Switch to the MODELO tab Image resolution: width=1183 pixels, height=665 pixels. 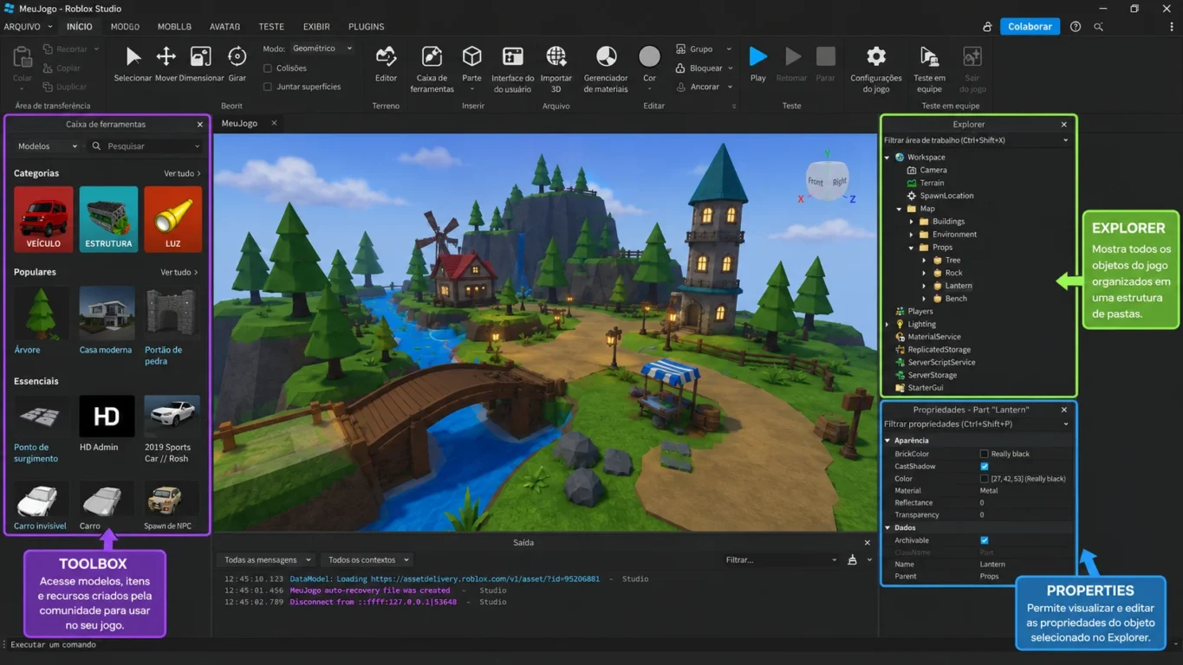(x=125, y=27)
